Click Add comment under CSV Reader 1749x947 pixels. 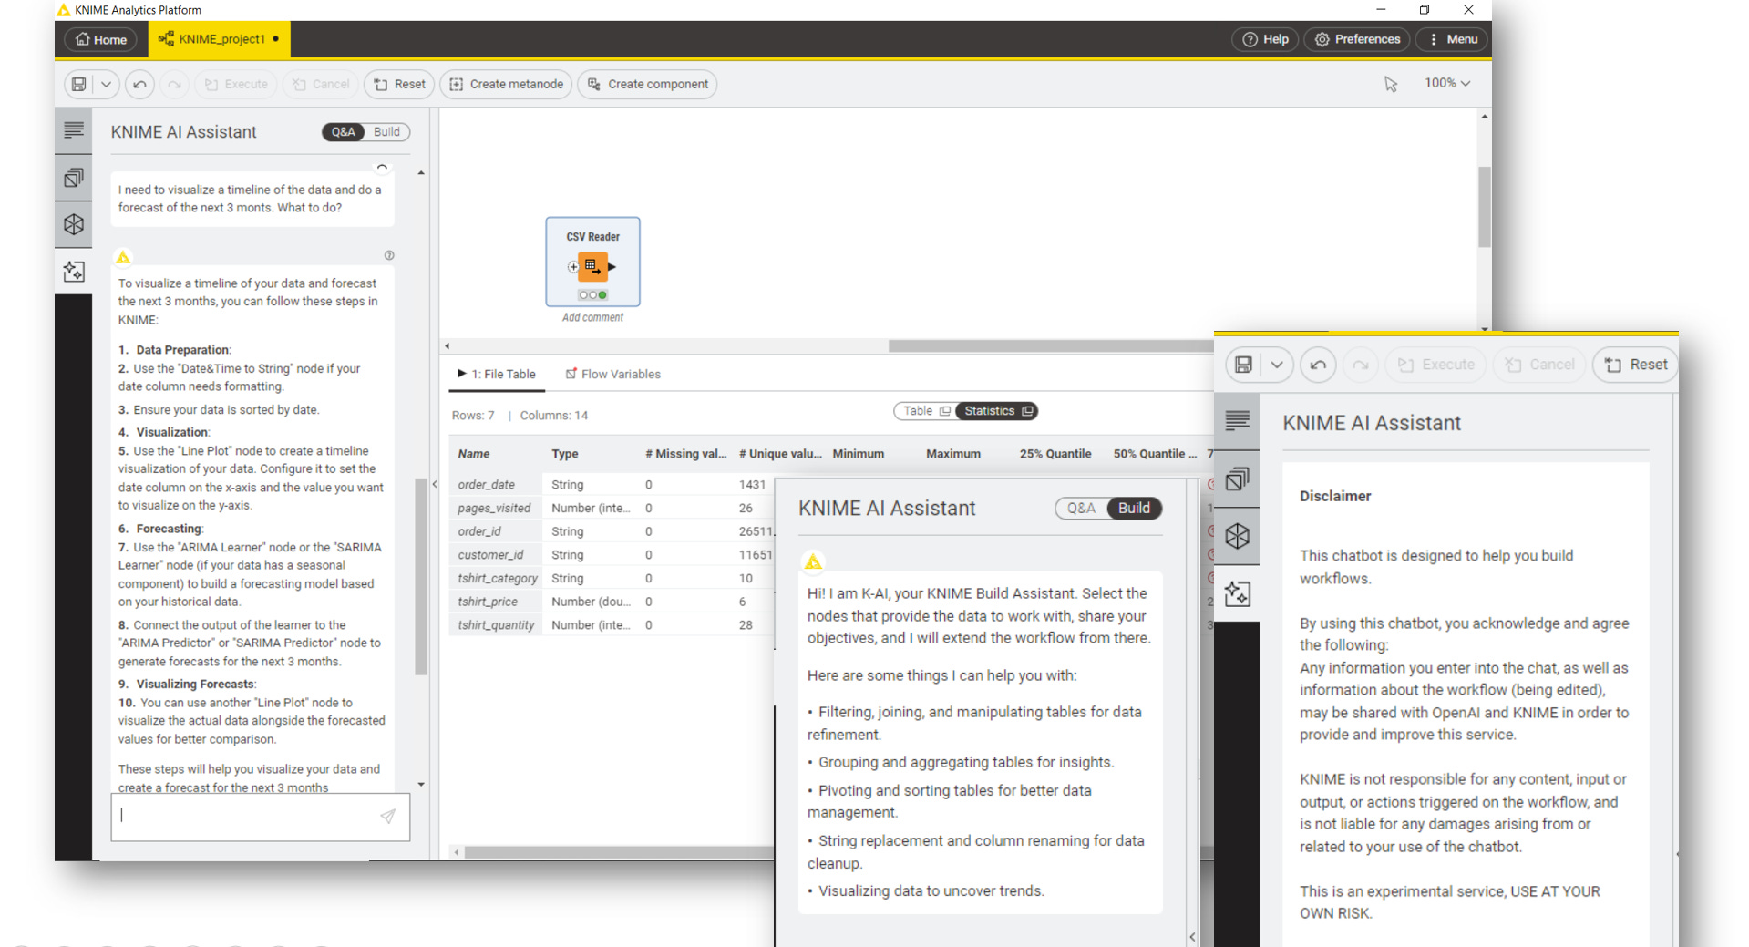coord(592,317)
